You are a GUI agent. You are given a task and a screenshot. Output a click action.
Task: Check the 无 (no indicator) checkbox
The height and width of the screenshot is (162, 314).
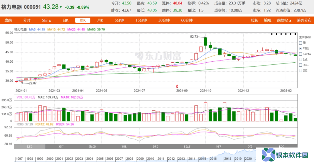(x=300, y=43)
